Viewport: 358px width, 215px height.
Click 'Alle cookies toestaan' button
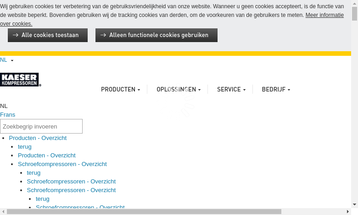pos(48,35)
